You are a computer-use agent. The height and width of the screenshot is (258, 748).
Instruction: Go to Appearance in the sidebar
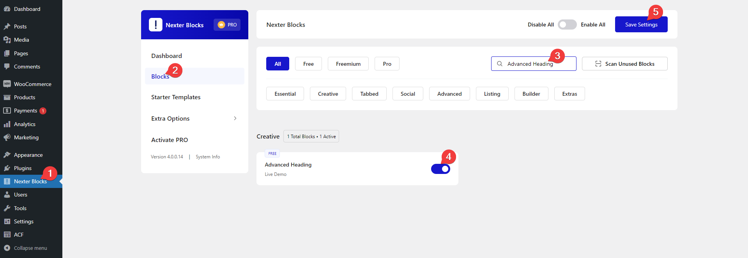coord(28,155)
